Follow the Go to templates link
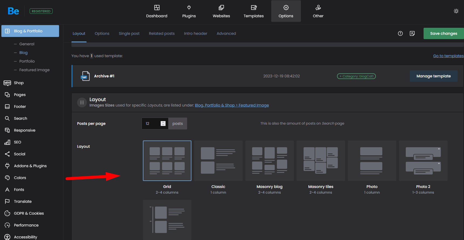 pos(448,56)
